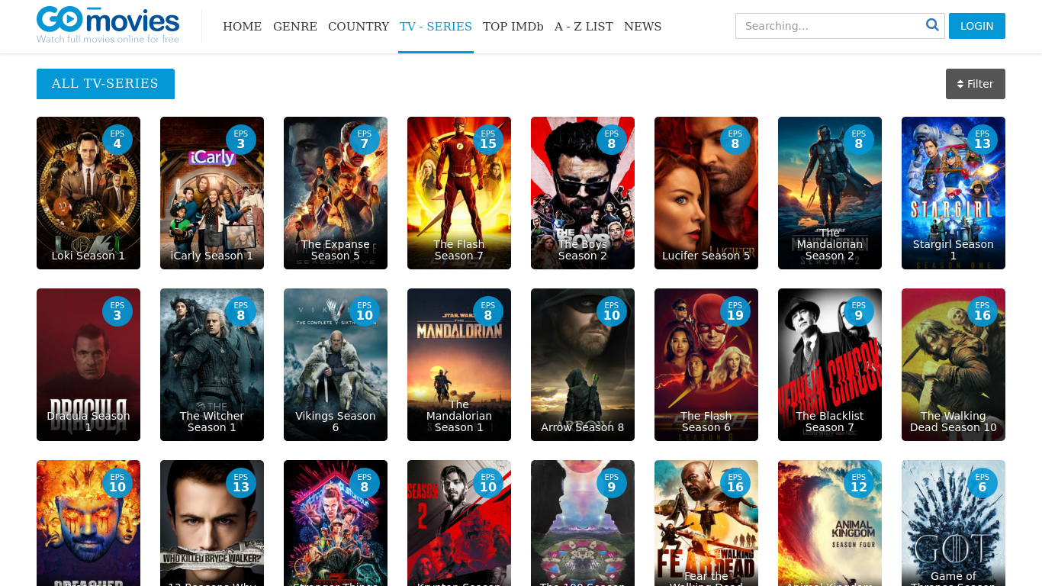
Task: Select the TV - SERIES tab
Action: point(436,27)
